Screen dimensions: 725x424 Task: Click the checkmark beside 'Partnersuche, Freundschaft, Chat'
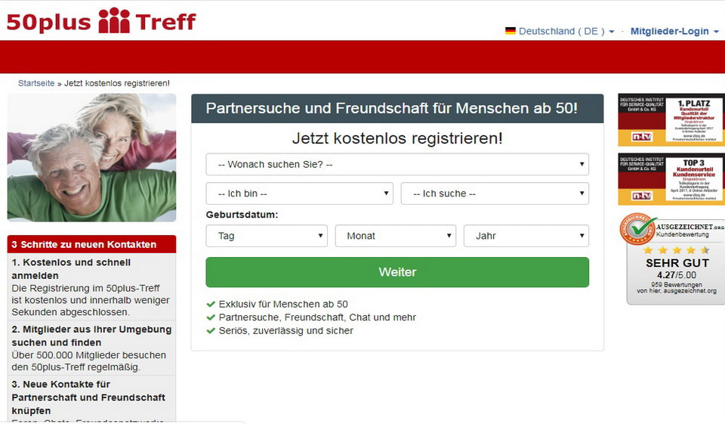(211, 317)
